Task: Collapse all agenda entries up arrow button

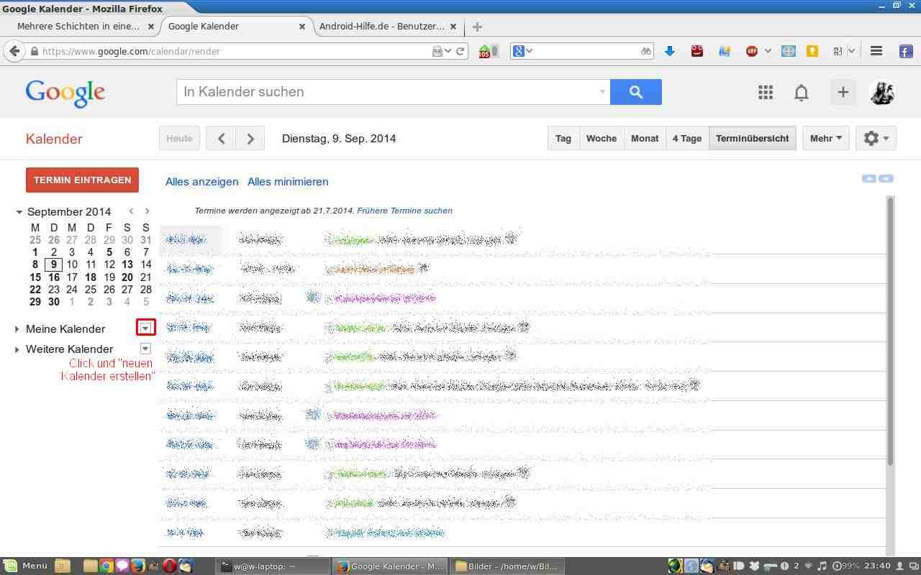Action: [869, 178]
